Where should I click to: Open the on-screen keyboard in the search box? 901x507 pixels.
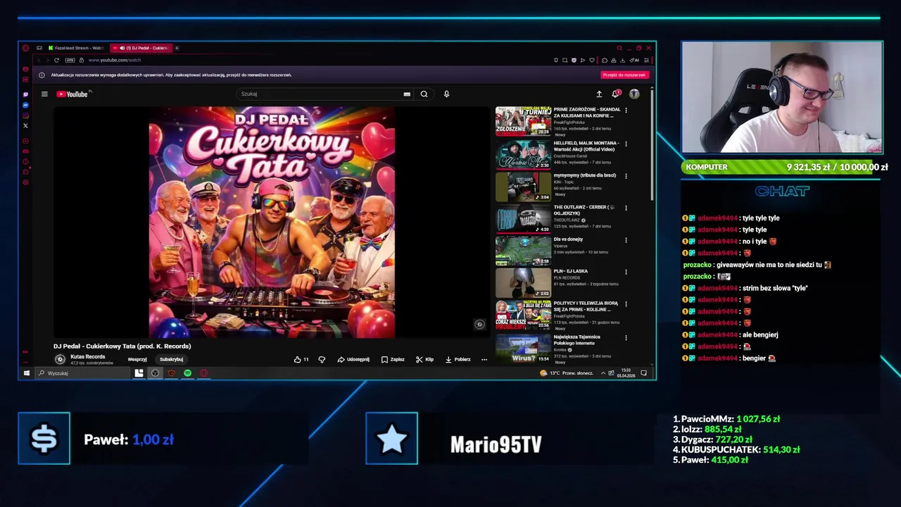click(x=407, y=94)
